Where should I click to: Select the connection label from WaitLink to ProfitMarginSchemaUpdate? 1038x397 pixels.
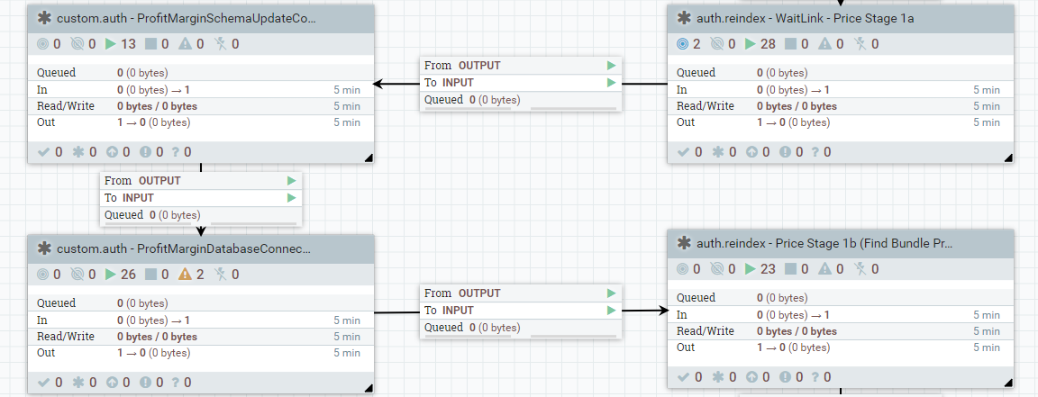coord(521,83)
